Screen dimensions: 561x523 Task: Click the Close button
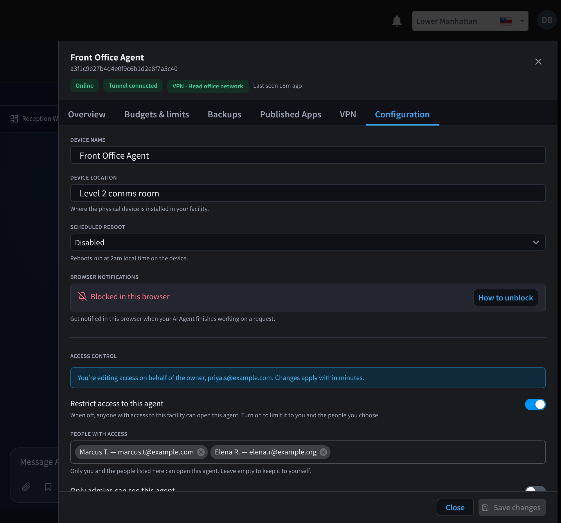pyautogui.click(x=455, y=507)
